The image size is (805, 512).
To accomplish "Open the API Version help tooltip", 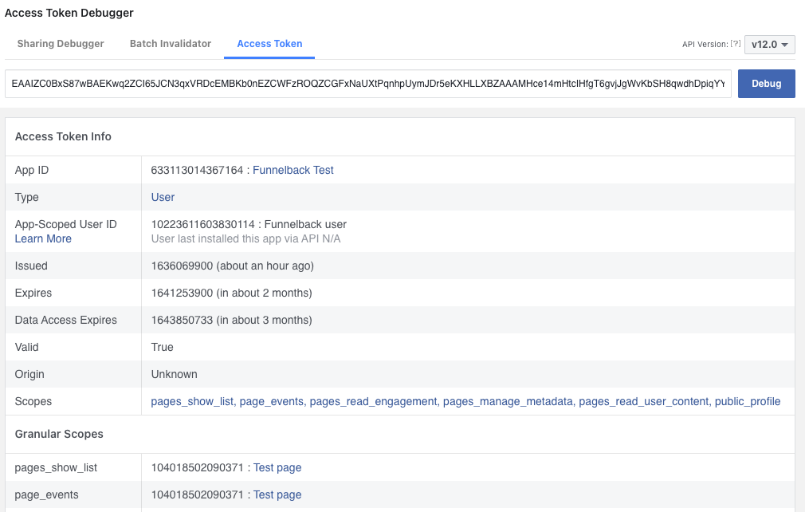I will 734,44.
